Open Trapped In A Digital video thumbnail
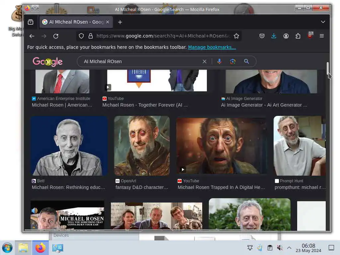 click(x=221, y=146)
